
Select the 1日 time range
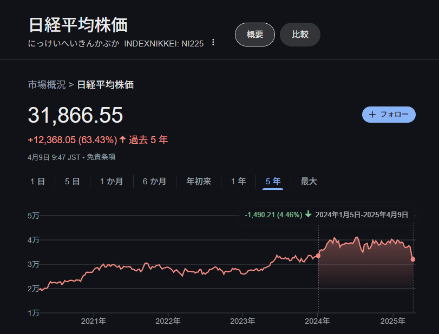[x=37, y=182]
